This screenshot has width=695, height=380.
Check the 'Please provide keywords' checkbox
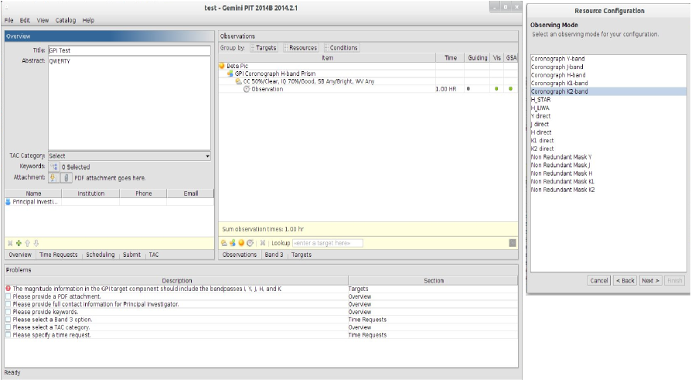[9, 312]
